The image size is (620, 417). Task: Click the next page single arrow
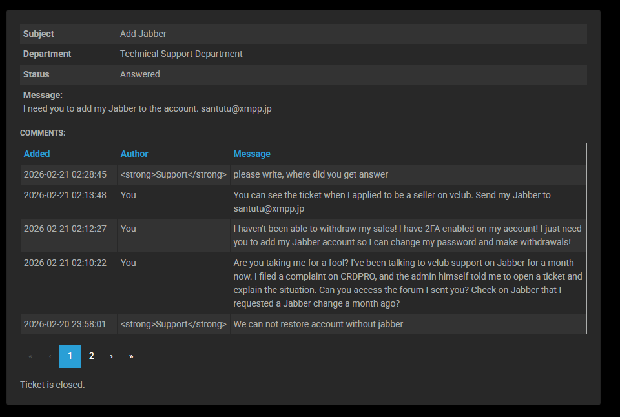(x=111, y=356)
